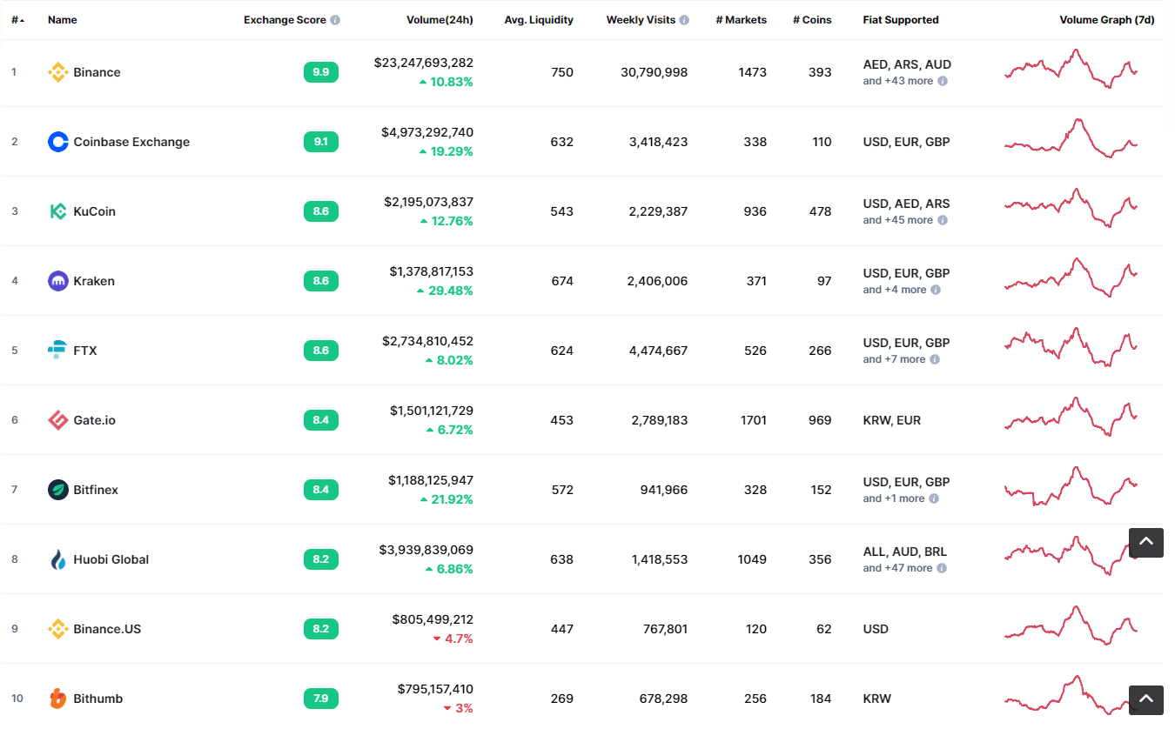1175x729 pixels.
Task: Sort table by Exchange Score header
Action: [285, 20]
